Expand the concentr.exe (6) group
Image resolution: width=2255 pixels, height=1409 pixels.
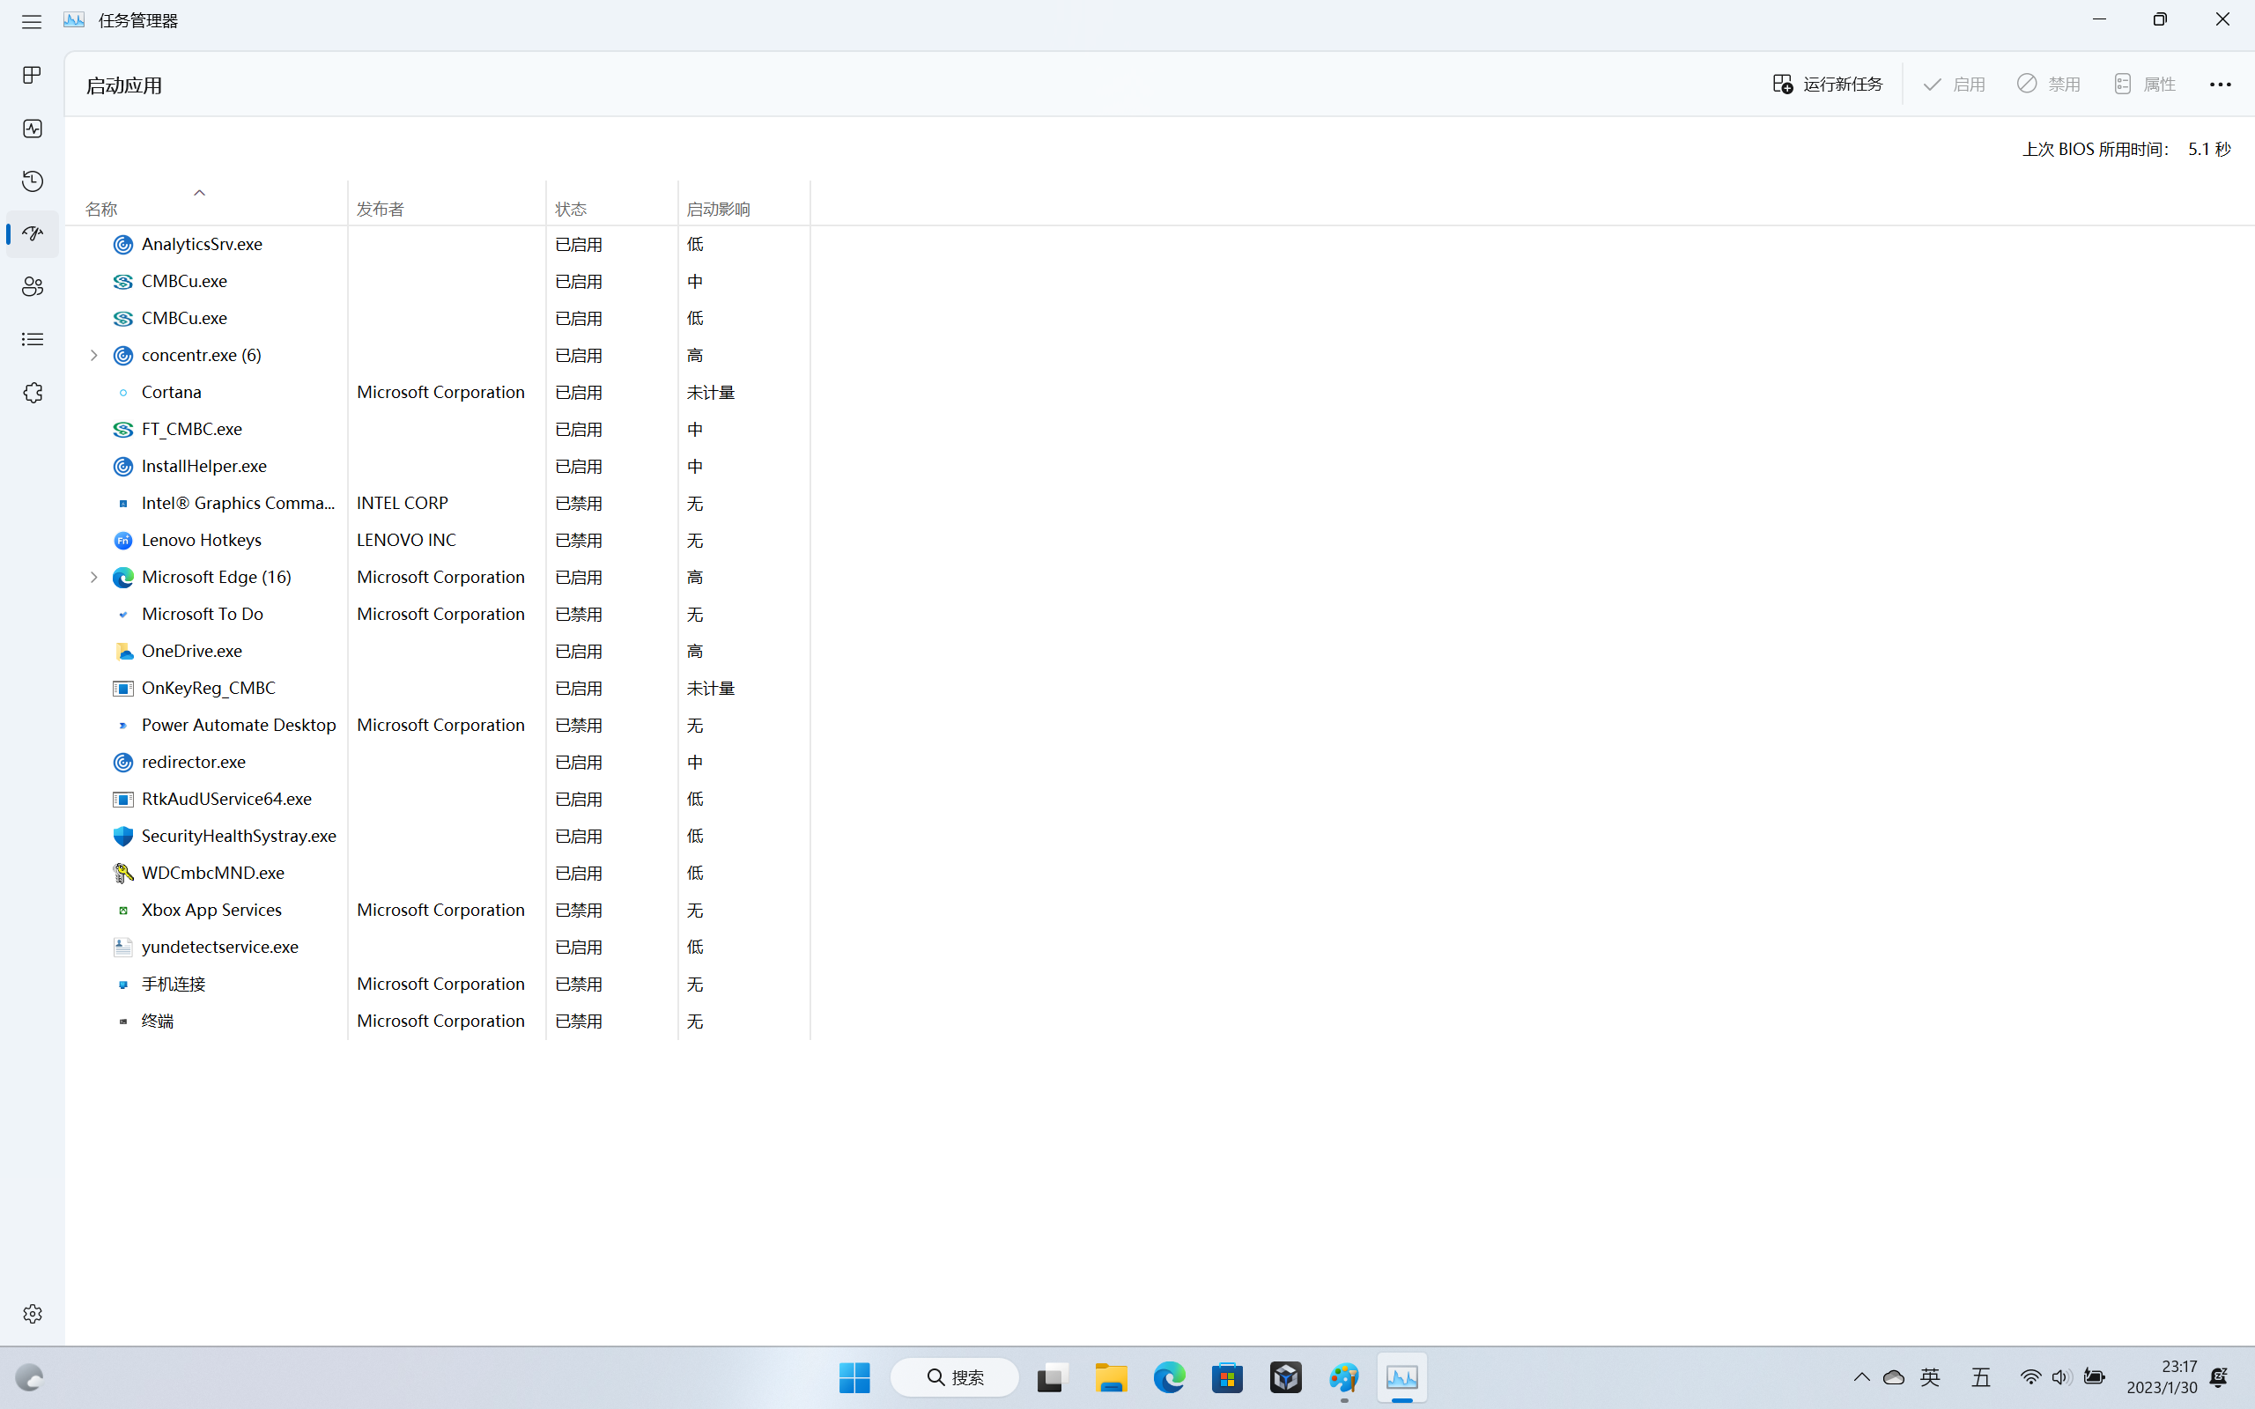[93, 355]
